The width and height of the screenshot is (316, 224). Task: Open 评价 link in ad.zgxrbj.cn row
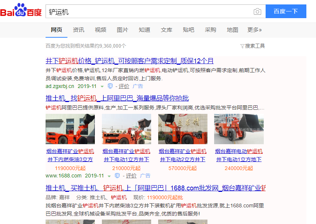[124, 86]
